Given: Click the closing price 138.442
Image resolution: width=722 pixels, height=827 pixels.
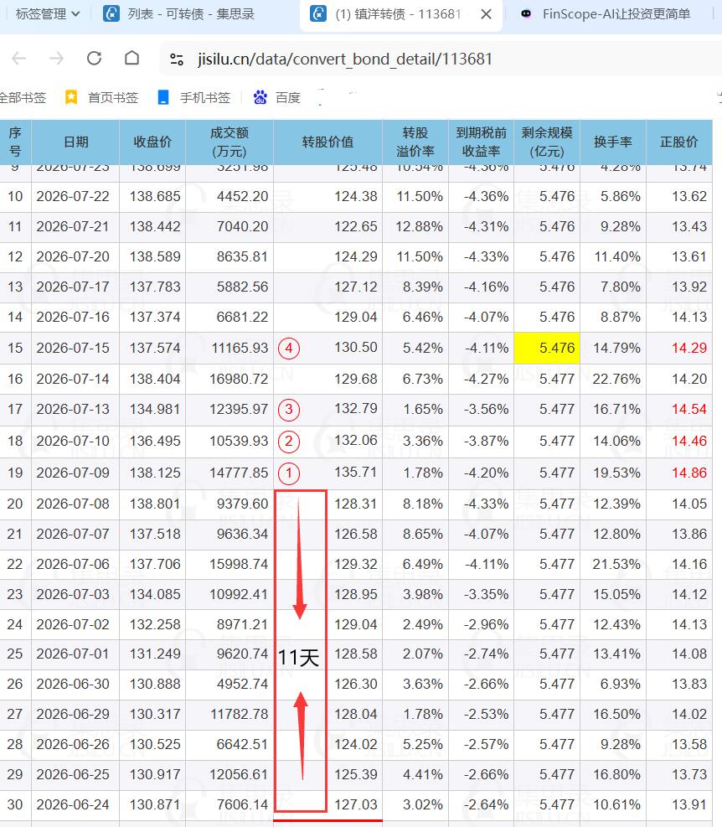Looking at the screenshot, I should pos(155,227).
